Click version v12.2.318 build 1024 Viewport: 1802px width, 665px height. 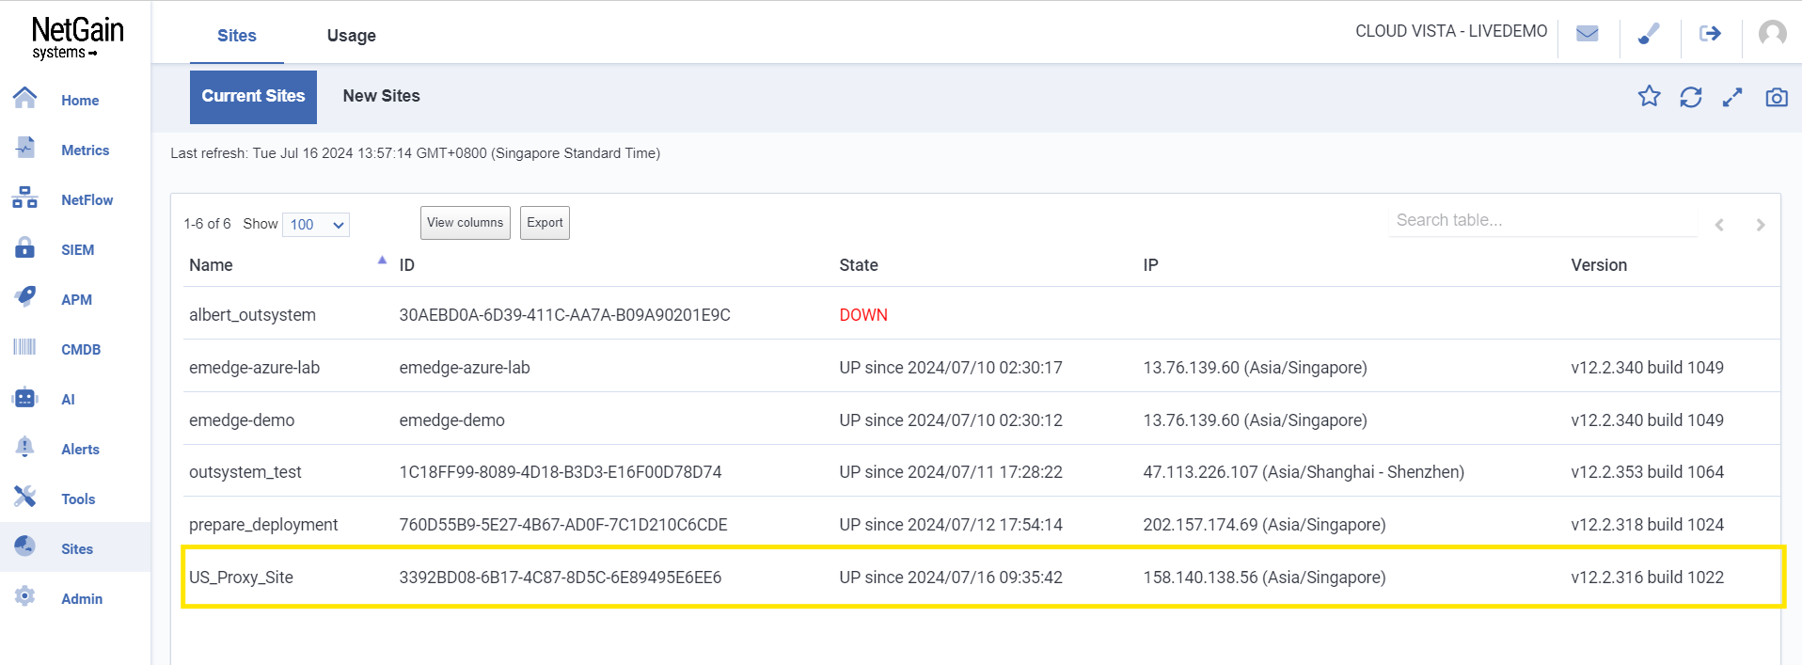1647,525
